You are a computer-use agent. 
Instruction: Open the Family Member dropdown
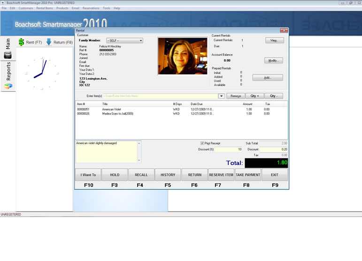pyautogui.click(x=124, y=41)
